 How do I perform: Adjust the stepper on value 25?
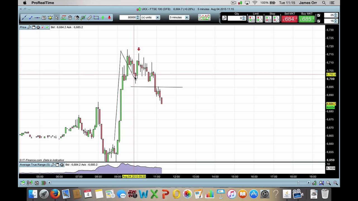point(336,15)
